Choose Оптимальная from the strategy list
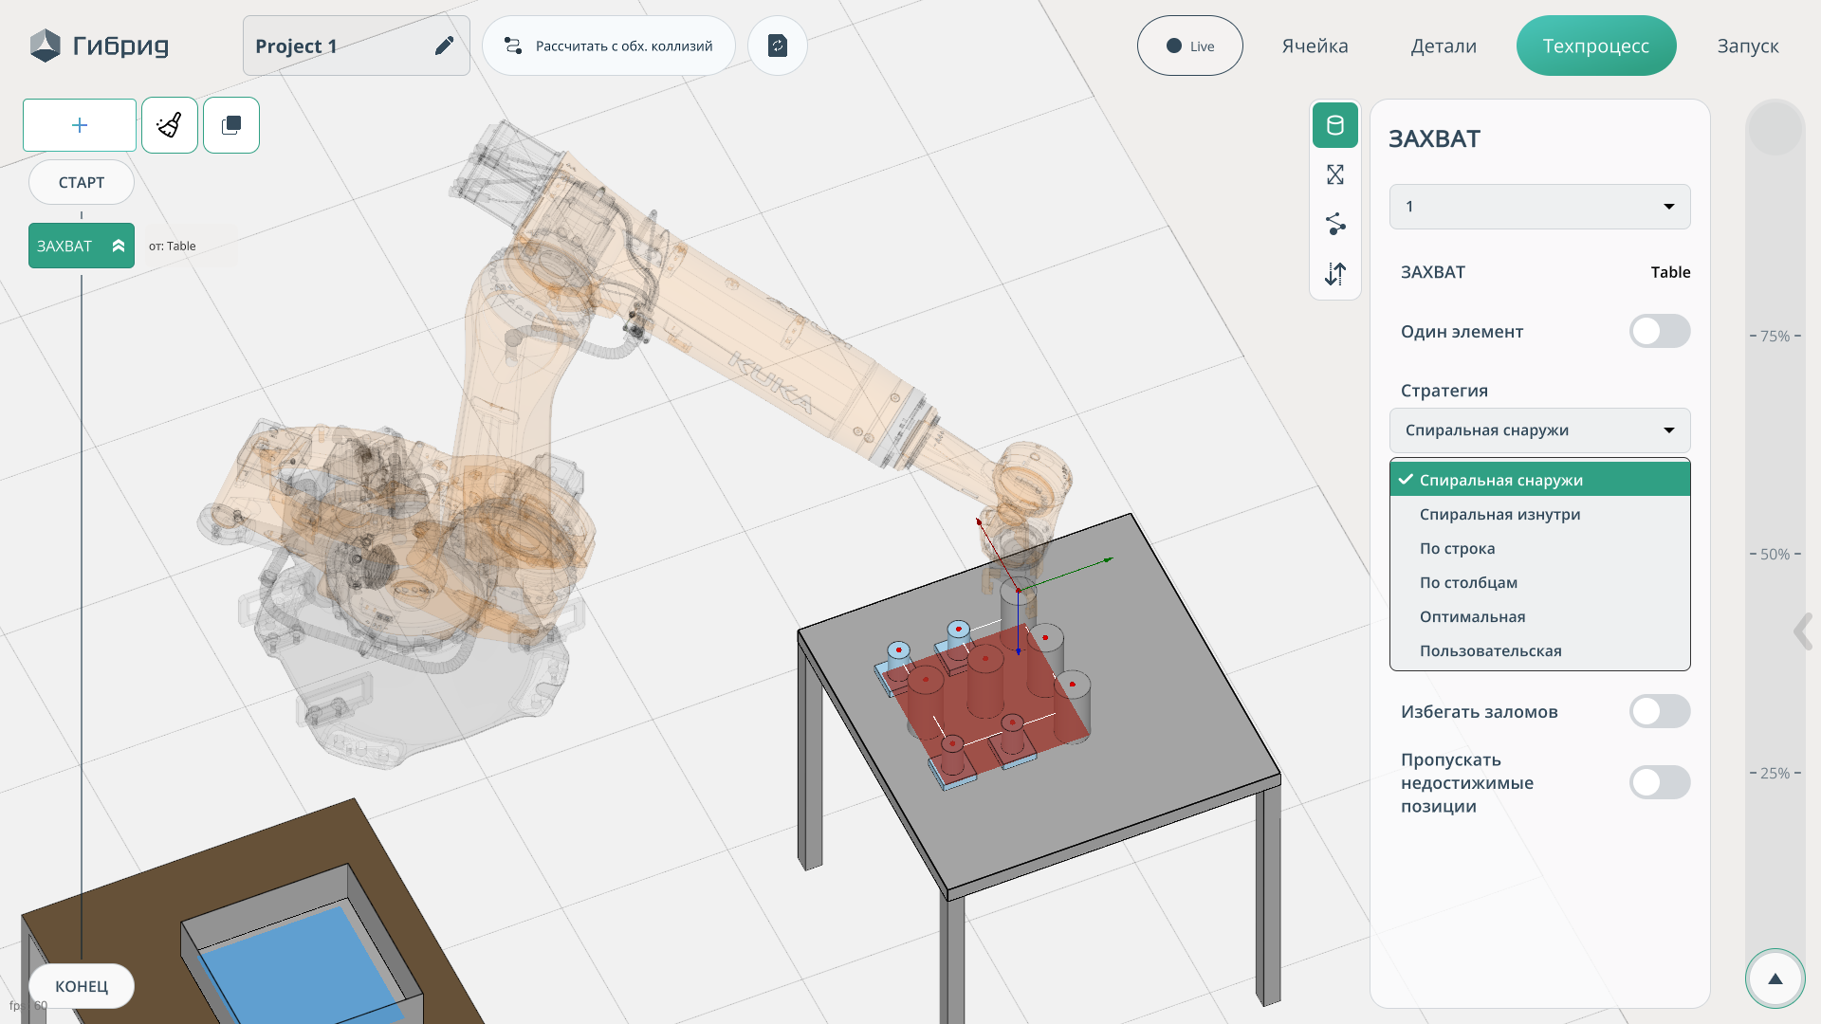This screenshot has width=1821, height=1024. tap(1472, 617)
